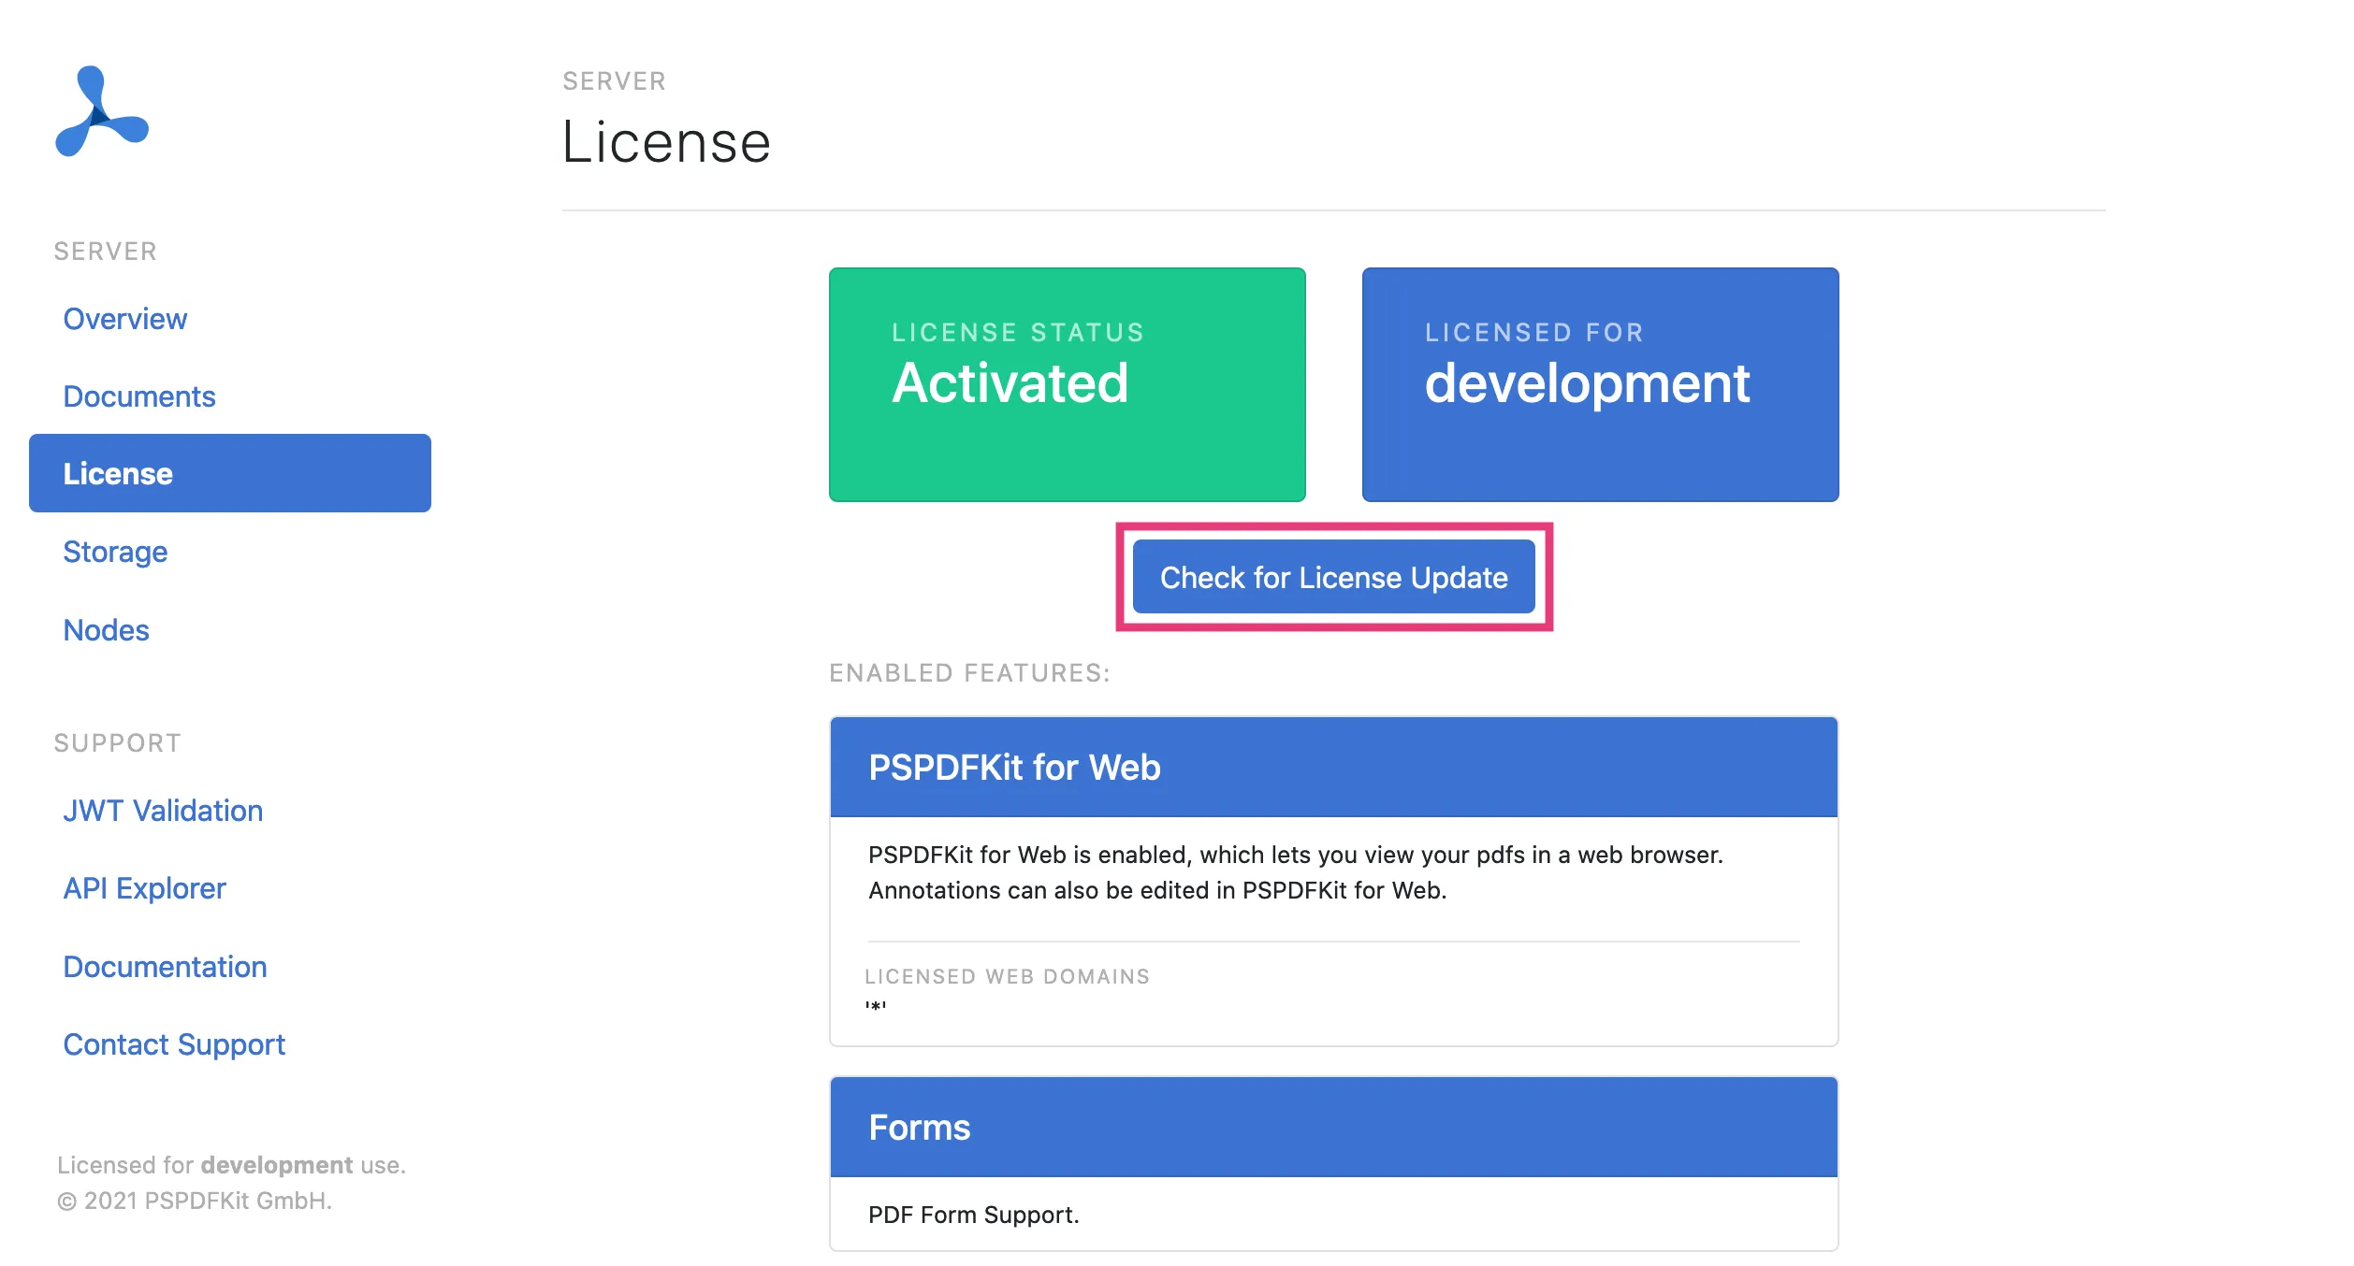Click the Forms feature header
Image resolution: width=2354 pixels, height=1266 pixels.
[1333, 1128]
